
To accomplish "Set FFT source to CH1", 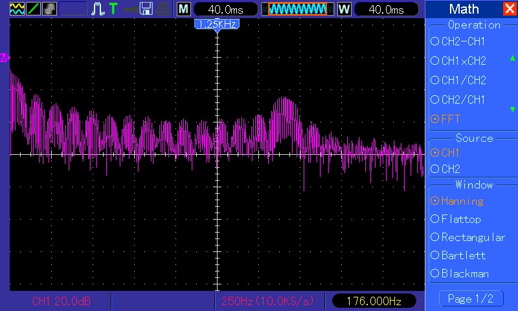I will (x=445, y=153).
